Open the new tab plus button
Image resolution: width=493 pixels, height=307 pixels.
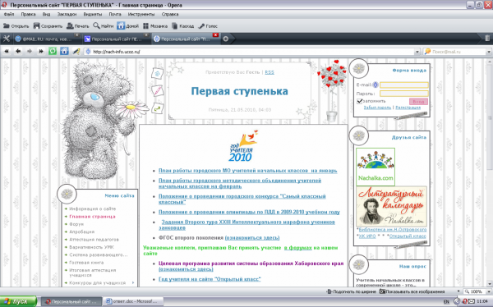tap(225, 39)
